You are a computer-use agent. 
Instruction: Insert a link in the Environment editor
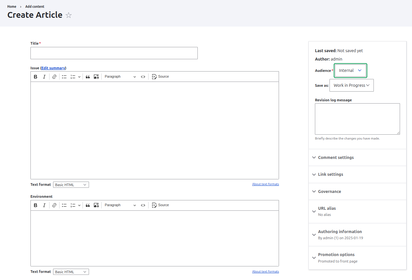(x=54, y=205)
